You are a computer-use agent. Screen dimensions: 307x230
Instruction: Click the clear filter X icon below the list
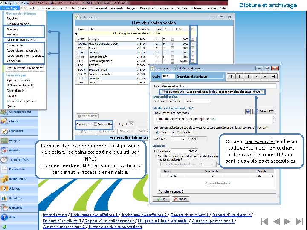point(131,124)
